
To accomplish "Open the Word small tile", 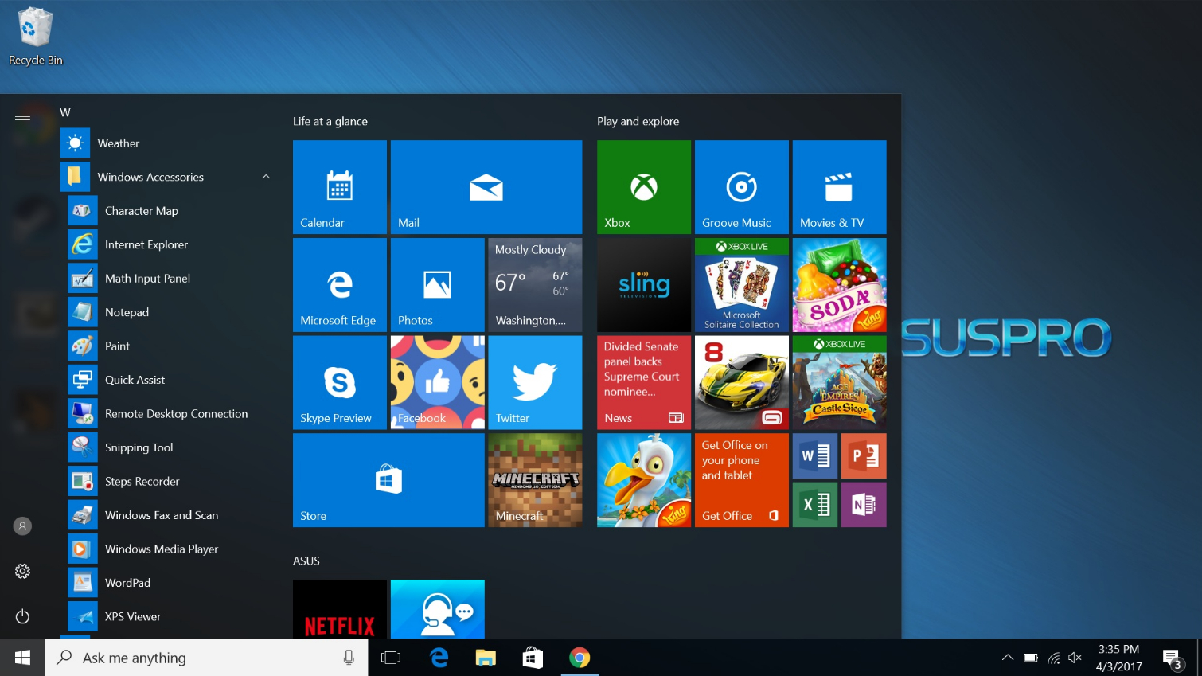I will point(815,456).
